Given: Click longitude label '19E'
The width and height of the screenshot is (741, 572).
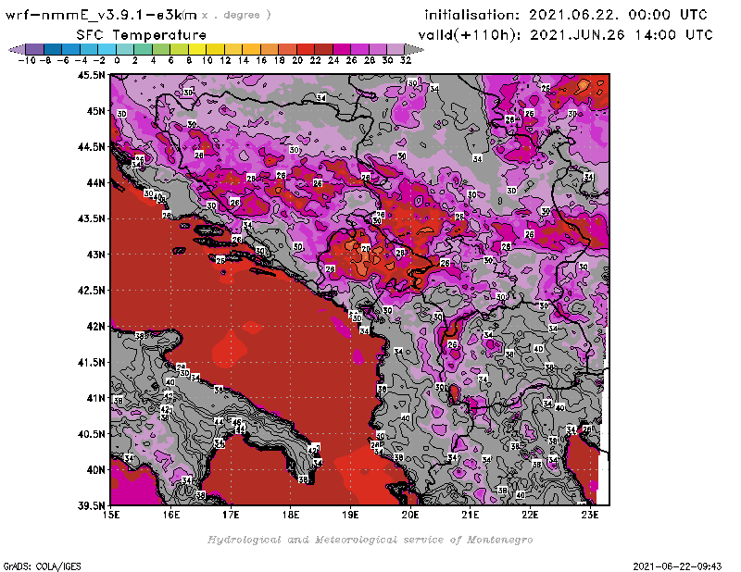Looking at the screenshot, I should tap(350, 515).
